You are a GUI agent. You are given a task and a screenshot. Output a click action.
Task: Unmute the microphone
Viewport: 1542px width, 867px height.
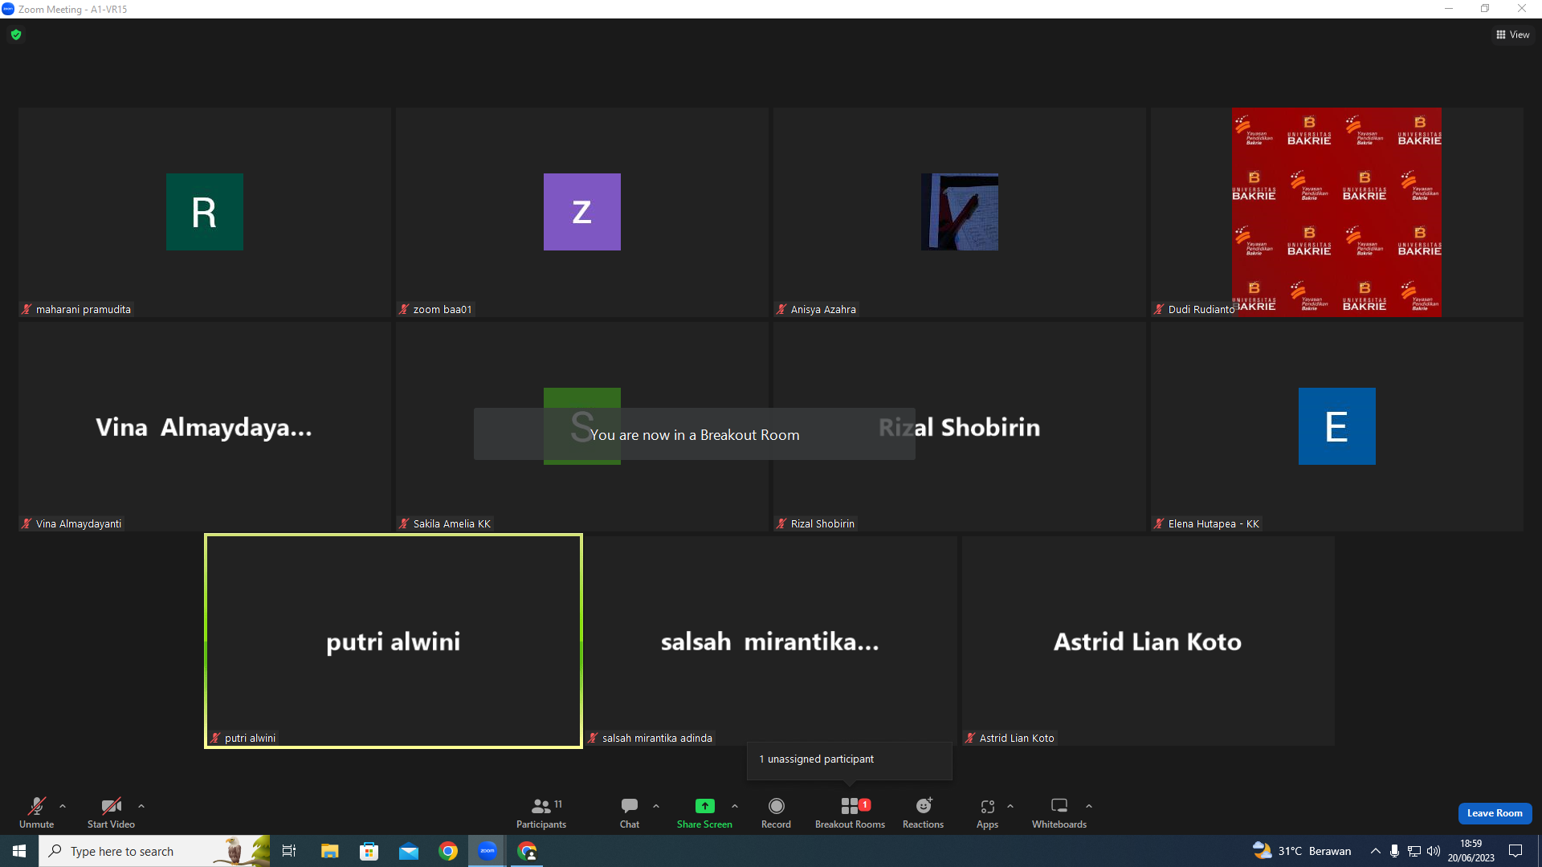coord(37,812)
